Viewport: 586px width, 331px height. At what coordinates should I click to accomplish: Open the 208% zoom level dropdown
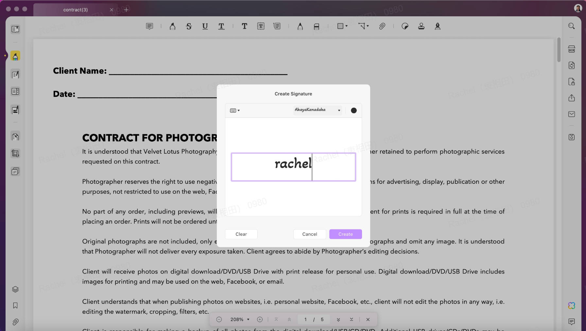[x=240, y=319]
